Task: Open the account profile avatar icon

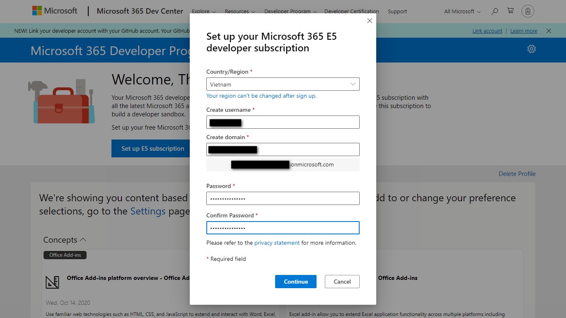Action: pos(528,11)
